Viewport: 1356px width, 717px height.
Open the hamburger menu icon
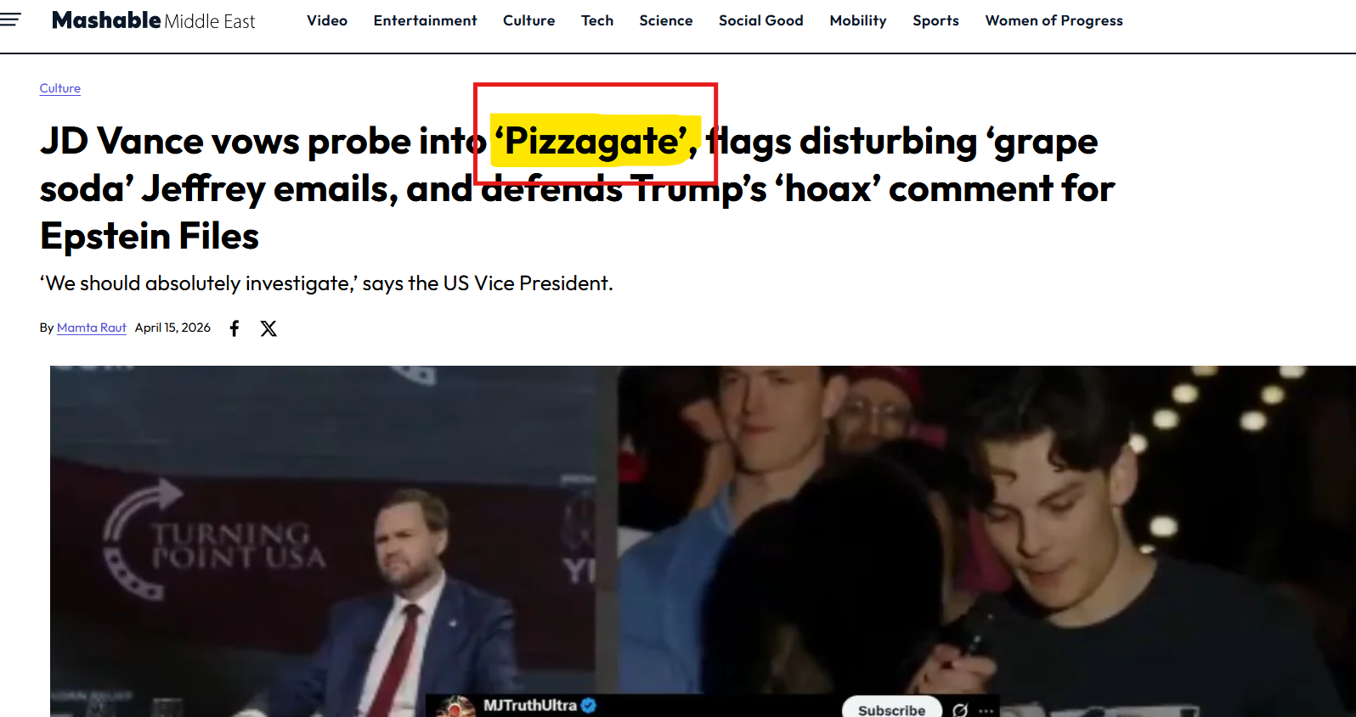click(10, 20)
